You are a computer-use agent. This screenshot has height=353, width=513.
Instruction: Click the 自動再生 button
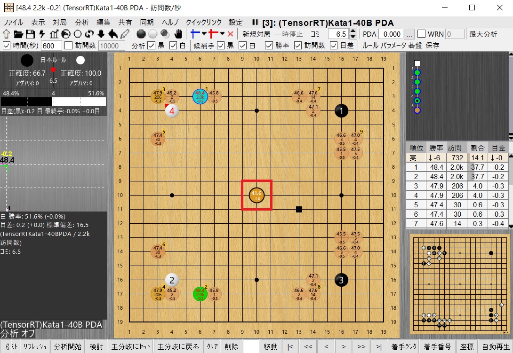pos(496,346)
